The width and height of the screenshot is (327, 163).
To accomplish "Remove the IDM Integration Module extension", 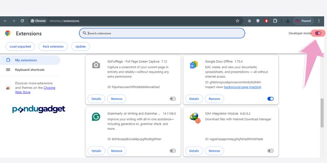I will [x=214, y=151].
